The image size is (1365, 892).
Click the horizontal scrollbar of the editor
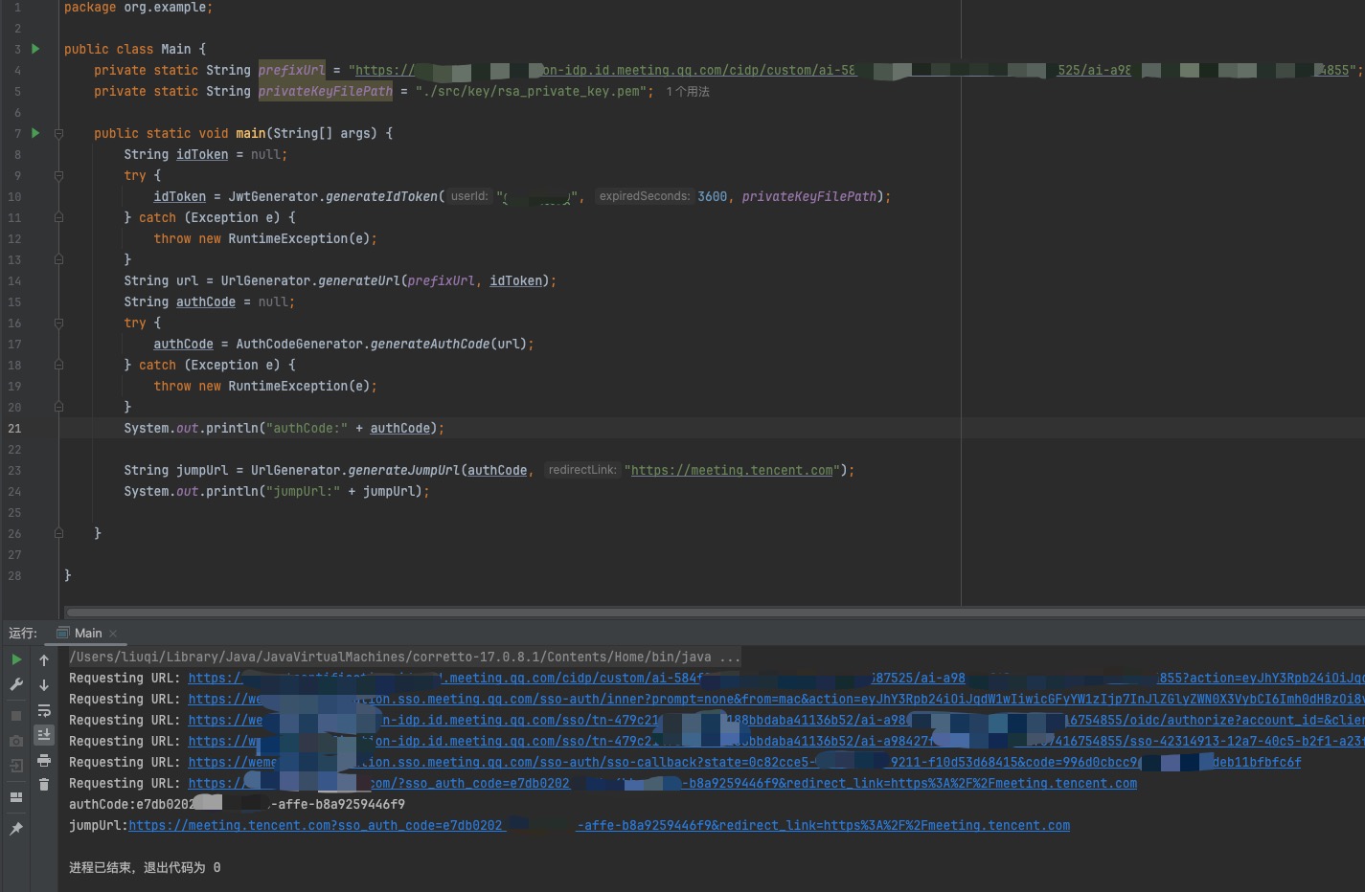[714, 612]
